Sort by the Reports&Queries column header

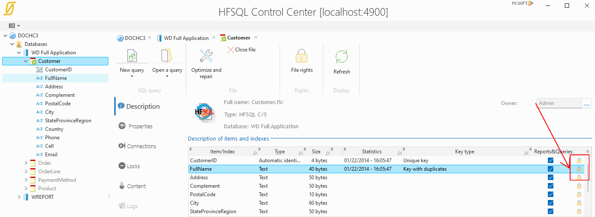tap(553, 152)
